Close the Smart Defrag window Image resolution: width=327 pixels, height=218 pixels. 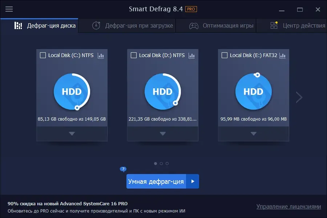tap(318, 9)
